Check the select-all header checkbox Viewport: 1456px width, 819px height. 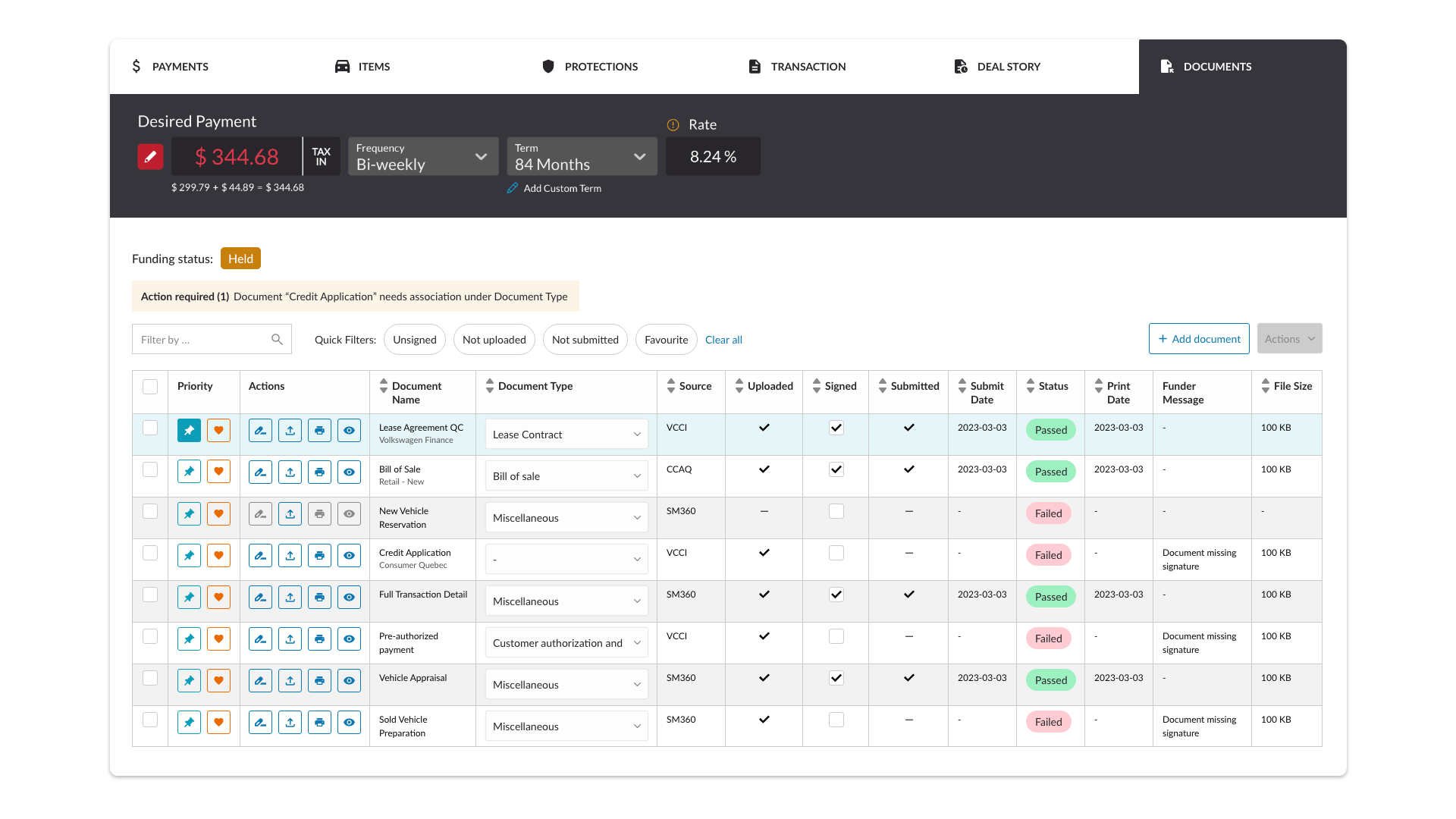(150, 387)
